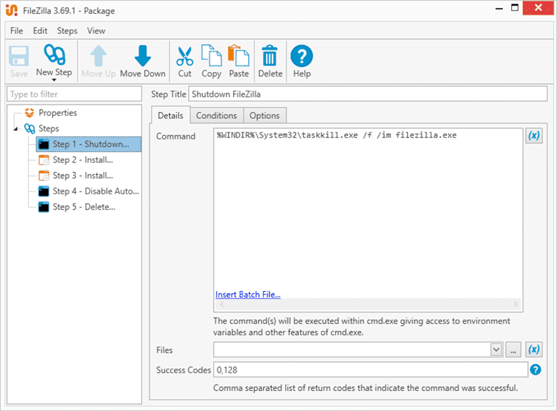The width and height of the screenshot is (557, 411).
Task: Maximize the FileZilla Package window
Action: tap(515, 8)
